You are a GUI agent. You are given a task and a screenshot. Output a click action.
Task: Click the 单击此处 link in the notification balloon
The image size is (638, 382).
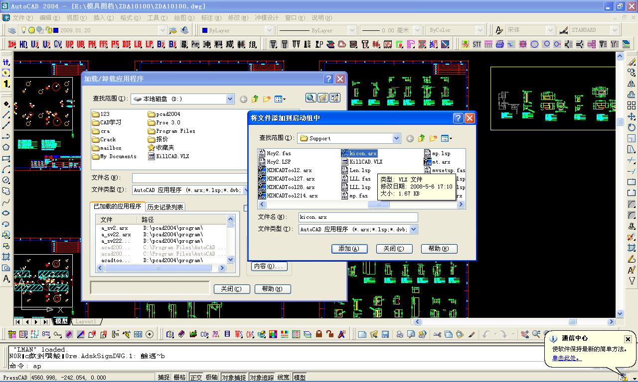[x=566, y=358]
